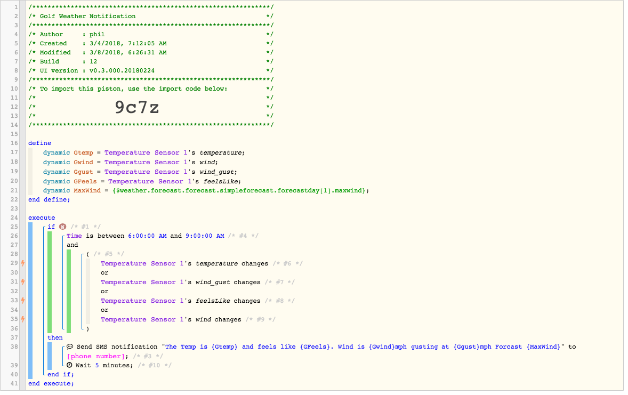Viewport: 628px width, 395px height.
Task: Click line number 25 in the gutter
Action: pyautogui.click(x=14, y=227)
